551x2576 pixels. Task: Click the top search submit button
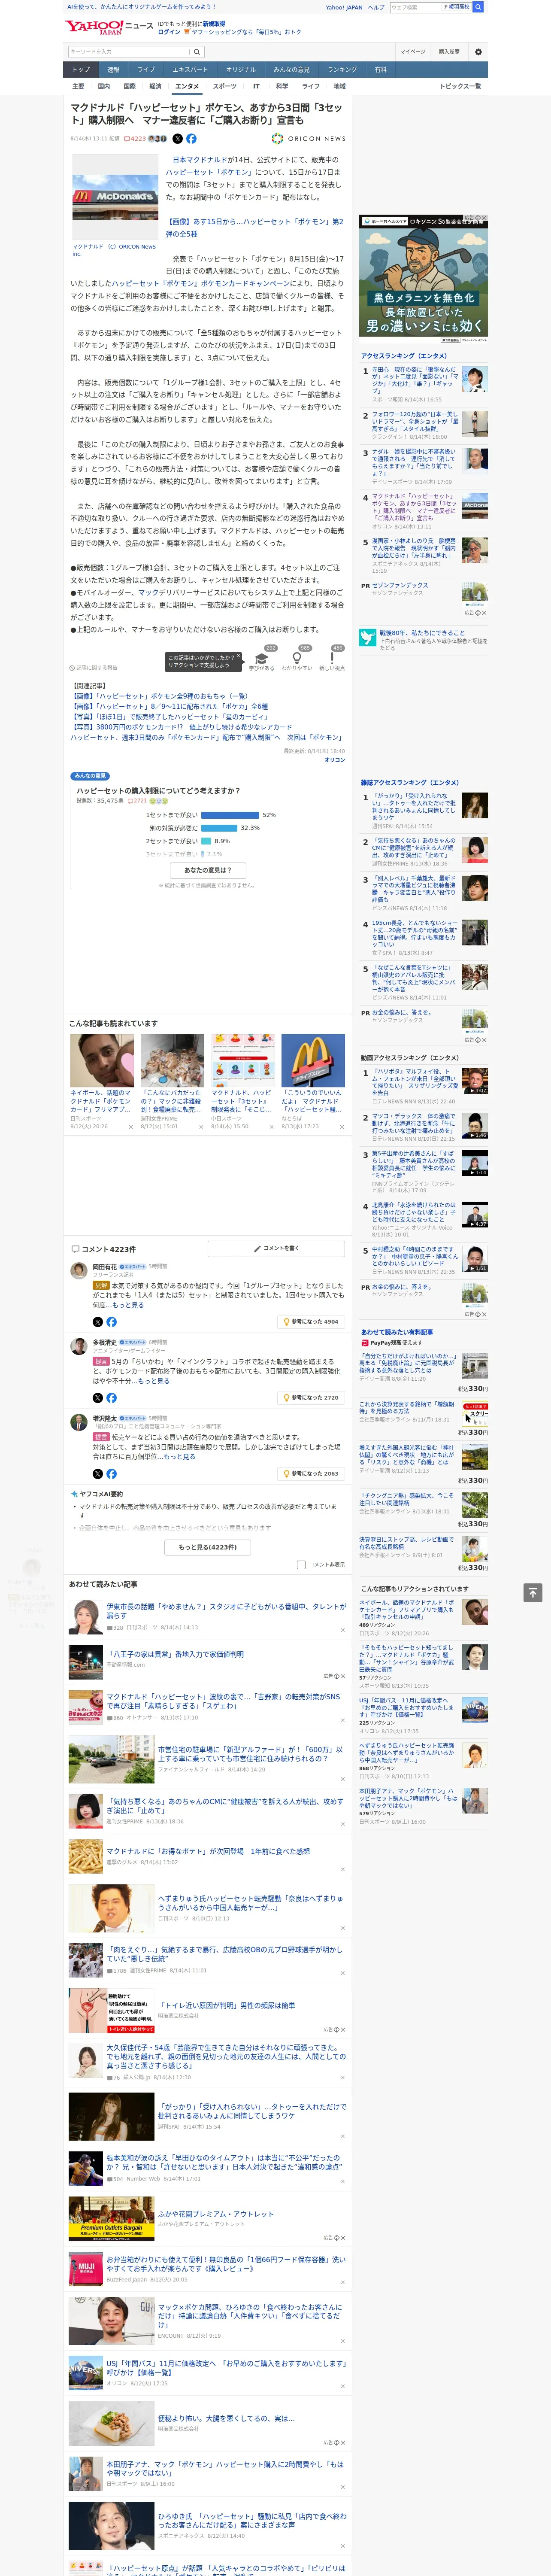click(478, 7)
